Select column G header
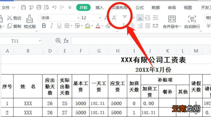Viewport: 211px width, 117px height. (x=99, y=51)
